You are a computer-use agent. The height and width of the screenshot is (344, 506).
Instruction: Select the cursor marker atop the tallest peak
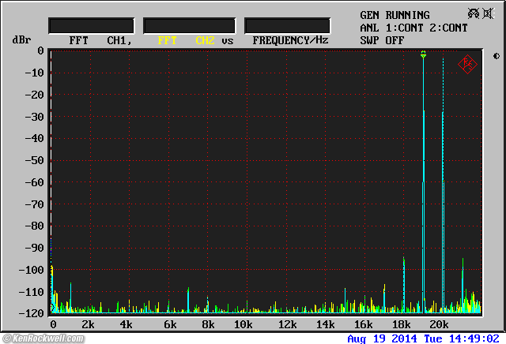click(423, 54)
